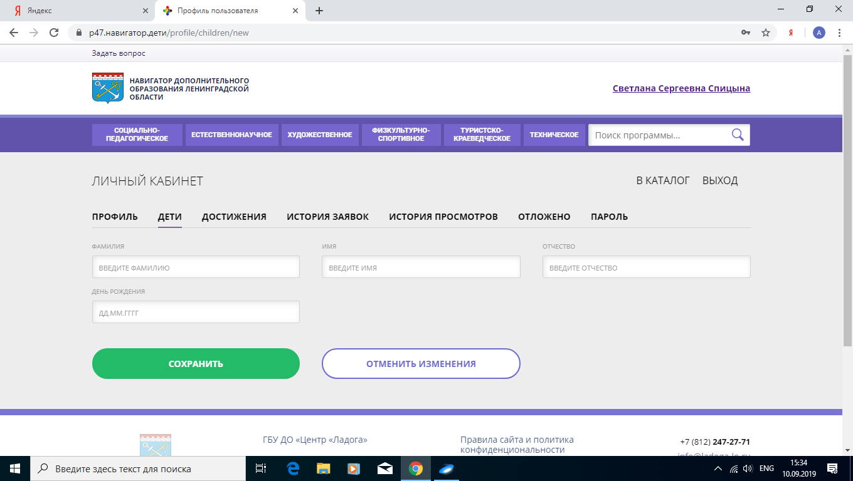Viewport: 853px width, 481px height.
Task: Bookmark this page with the star icon
Action: click(x=766, y=33)
